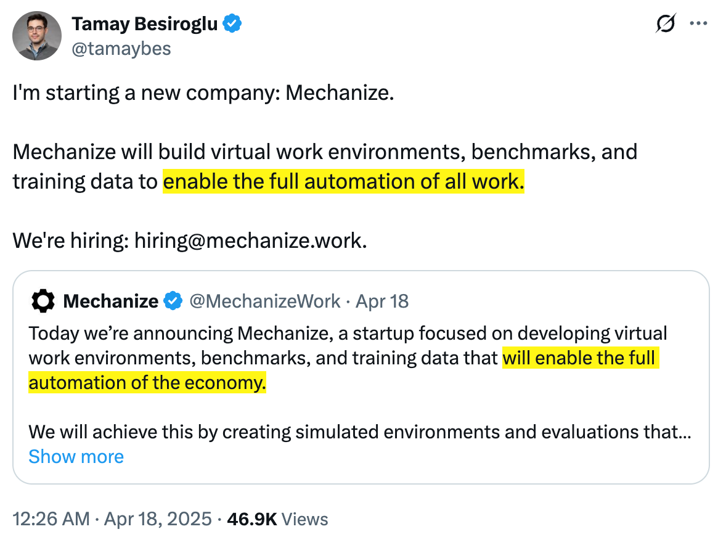Click the quoted post's Apr 18 date
726x545 pixels.
[x=382, y=301]
